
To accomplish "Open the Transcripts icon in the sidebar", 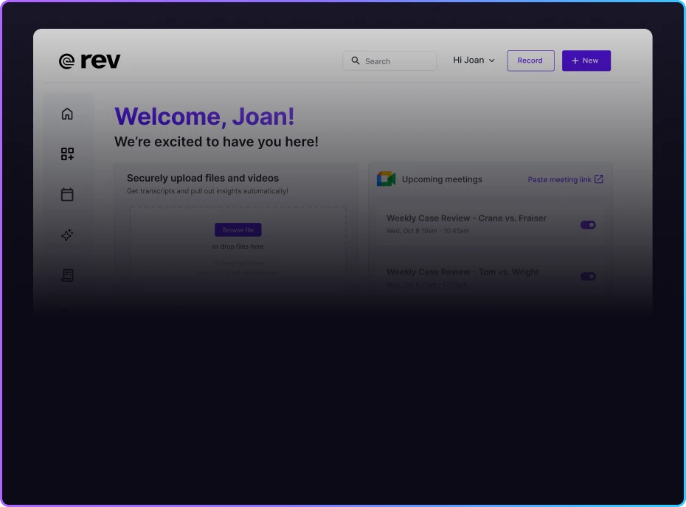I will click(67, 275).
